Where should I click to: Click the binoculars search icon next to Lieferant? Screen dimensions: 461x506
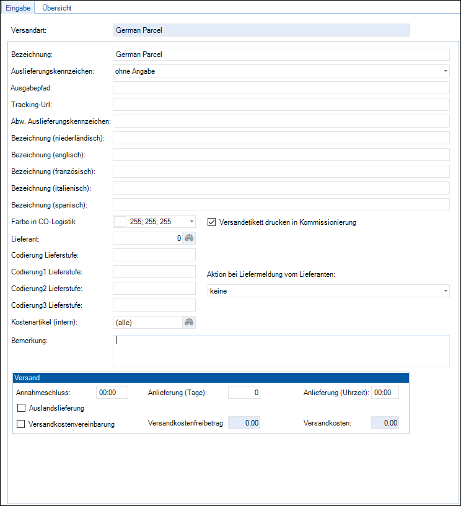tap(189, 238)
